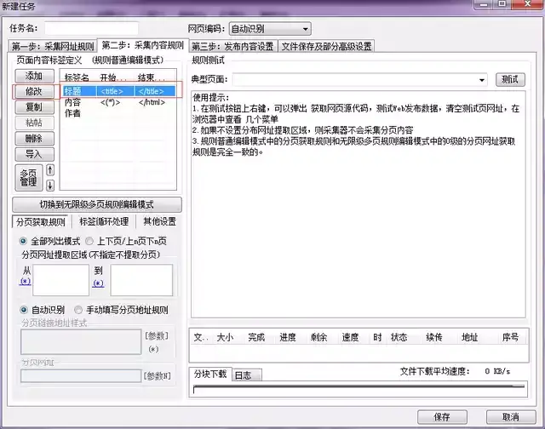Click the 保存 button
Screen dimensions: 545x429
click(x=442, y=417)
